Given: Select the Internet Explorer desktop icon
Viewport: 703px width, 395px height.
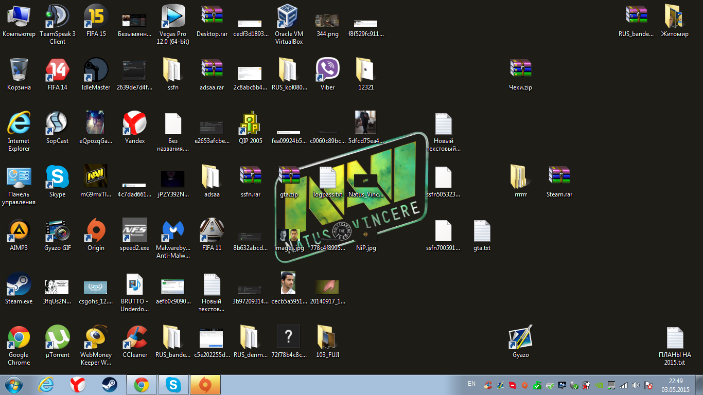Looking at the screenshot, I should pyautogui.click(x=19, y=131).
